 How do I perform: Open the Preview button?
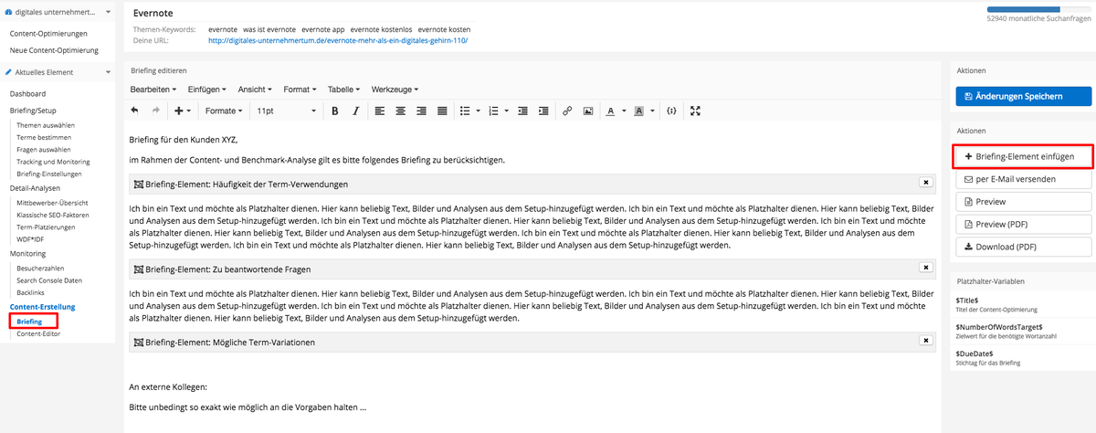click(x=1023, y=202)
